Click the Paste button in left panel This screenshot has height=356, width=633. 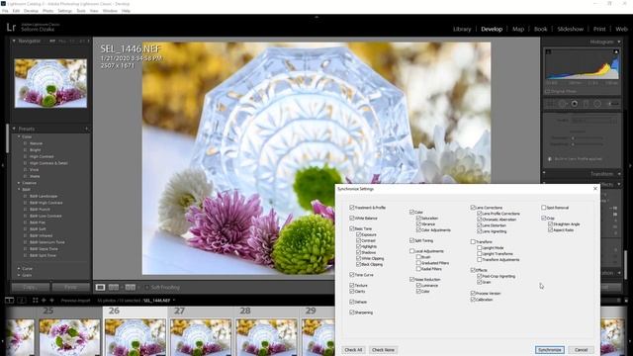tap(70, 288)
